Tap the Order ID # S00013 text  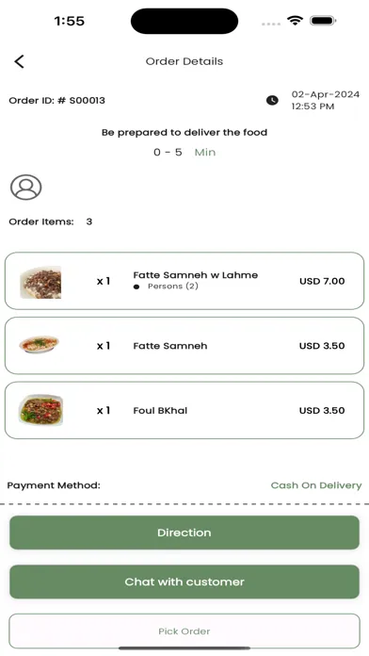[x=56, y=101]
